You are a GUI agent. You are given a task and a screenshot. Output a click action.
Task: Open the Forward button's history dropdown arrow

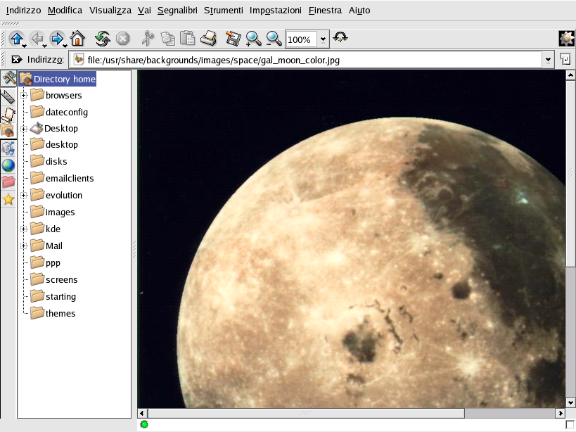(x=65, y=46)
